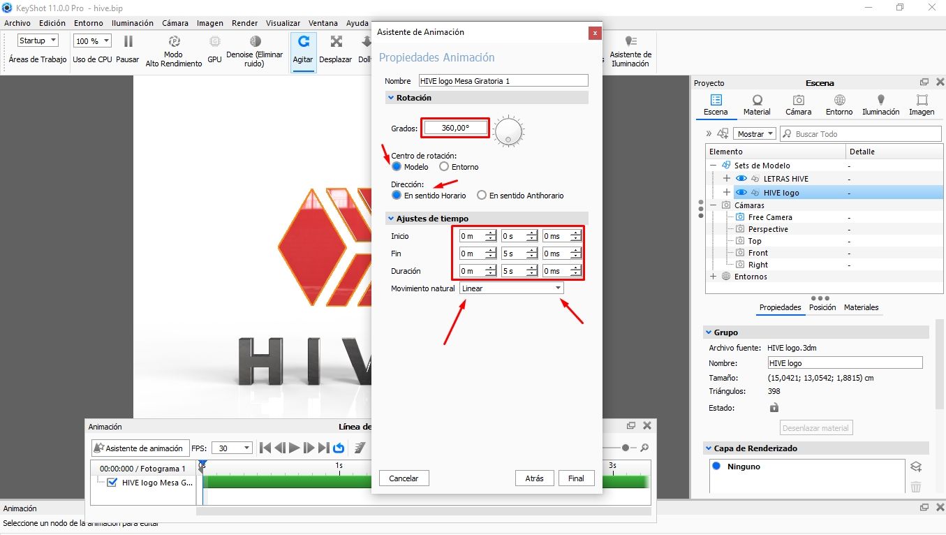Click the trash icon in Capa de Renderizado
Screen dimensions: 946x535
coord(917,487)
